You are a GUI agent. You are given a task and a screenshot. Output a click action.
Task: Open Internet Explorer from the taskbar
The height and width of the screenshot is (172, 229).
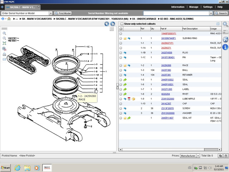coord(18,168)
